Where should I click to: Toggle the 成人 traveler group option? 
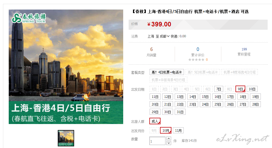[155, 121]
